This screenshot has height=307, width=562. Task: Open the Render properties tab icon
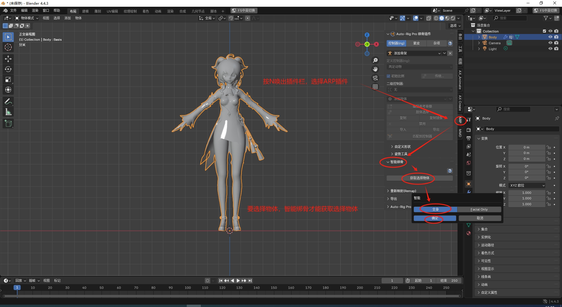coord(469,130)
